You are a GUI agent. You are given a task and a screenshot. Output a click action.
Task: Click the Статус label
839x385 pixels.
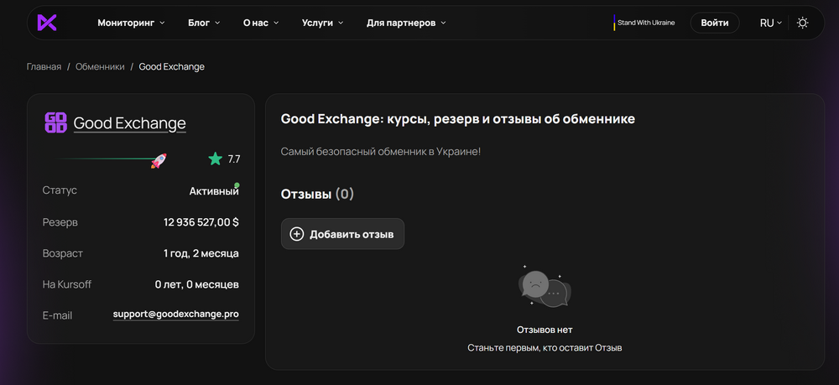[x=60, y=190]
